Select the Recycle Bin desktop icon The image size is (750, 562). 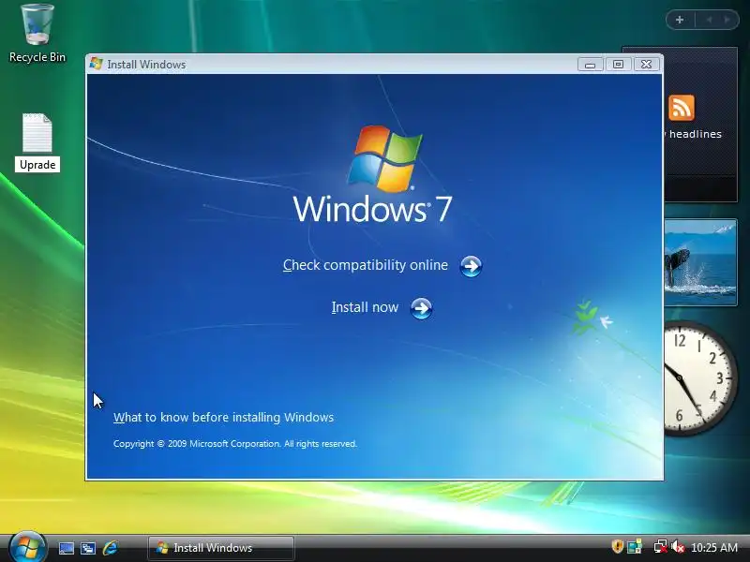tap(37, 34)
